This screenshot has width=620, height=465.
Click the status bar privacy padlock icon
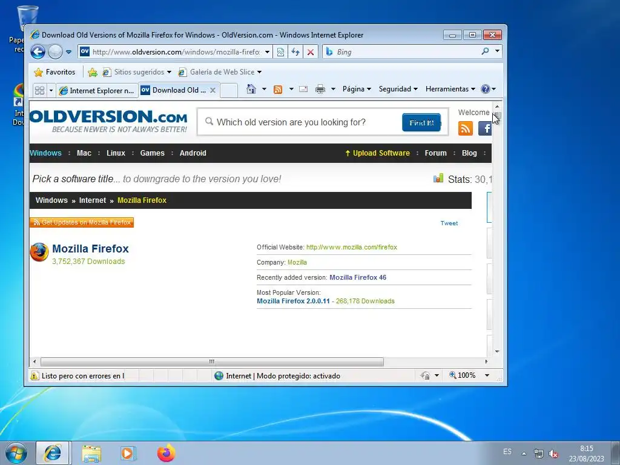coord(426,375)
